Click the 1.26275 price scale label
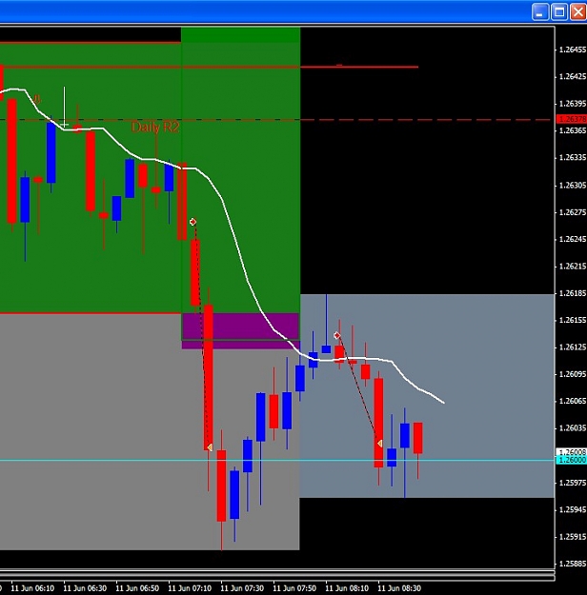The width and height of the screenshot is (587, 595). click(573, 212)
